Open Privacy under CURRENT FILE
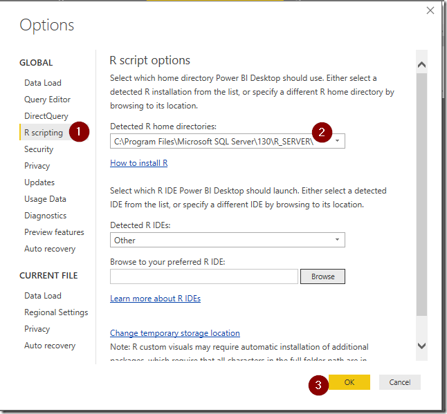The image size is (447, 414). (x=37, y=329)
